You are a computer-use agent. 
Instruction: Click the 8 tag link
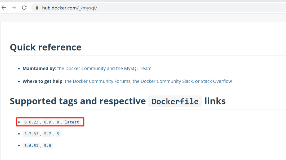point(58,122)
